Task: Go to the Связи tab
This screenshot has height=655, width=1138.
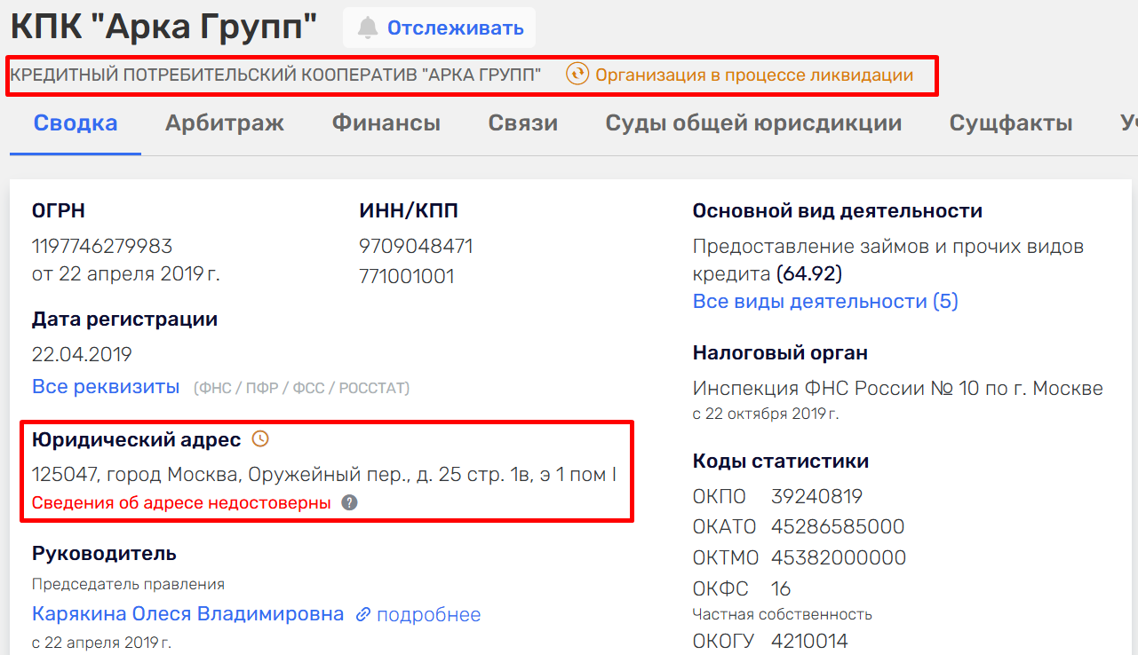Action: click(x=523, y=123)
